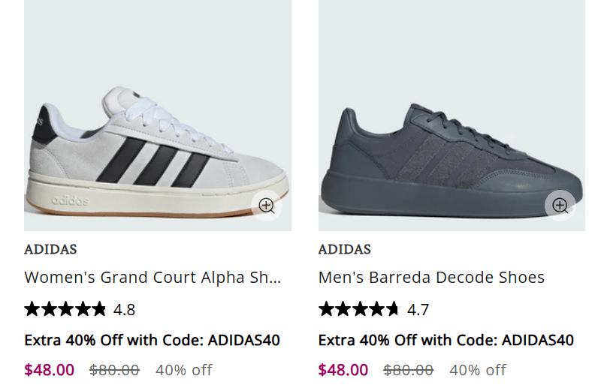Open Men's Barreda Decode Shoes title link
598x388 pixels.
pos(431,278)
